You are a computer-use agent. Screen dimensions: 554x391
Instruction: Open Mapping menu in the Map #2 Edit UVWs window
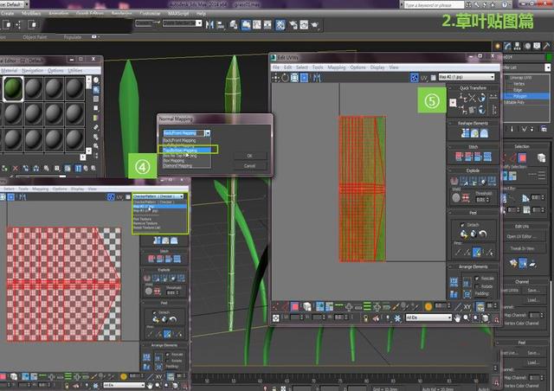click(336, 67)
